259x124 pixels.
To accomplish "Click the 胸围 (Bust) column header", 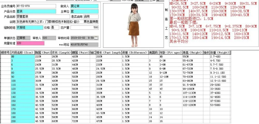I will (x=43, y=53).
